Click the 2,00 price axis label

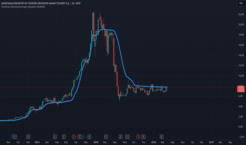(241, 117)
